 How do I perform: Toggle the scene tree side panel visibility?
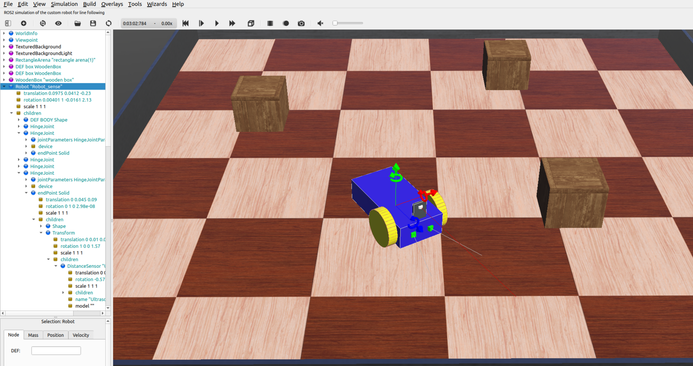click(x=8, y=23)
